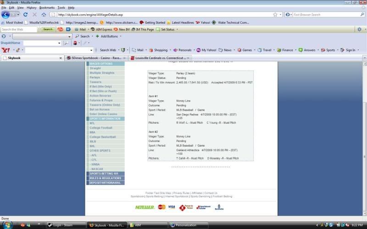Open the Teasers wager option
This screenshot has height=229, width=367.
pos(95,82)
